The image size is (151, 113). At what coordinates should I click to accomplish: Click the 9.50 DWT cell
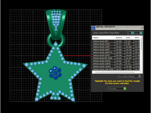129,44
